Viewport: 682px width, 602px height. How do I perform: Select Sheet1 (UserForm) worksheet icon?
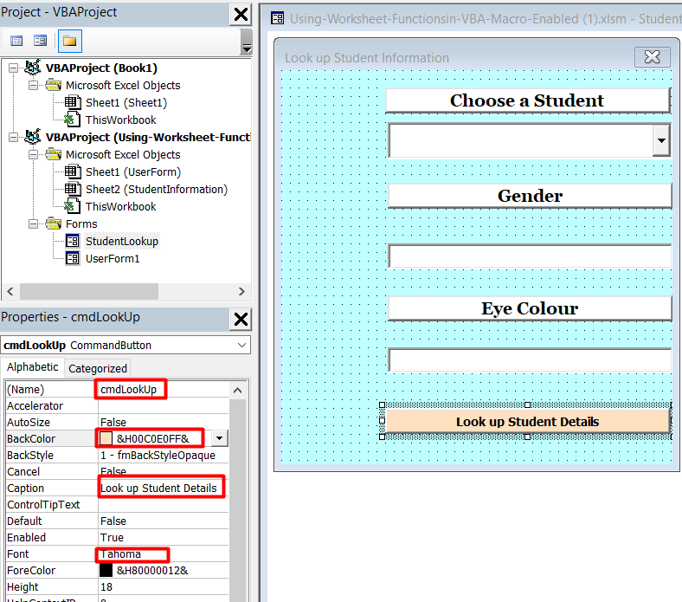tap(73, 172)
